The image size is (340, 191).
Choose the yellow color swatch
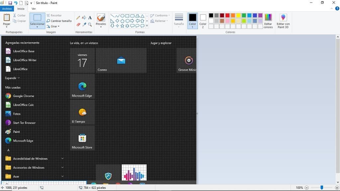[x=238, y=15]
